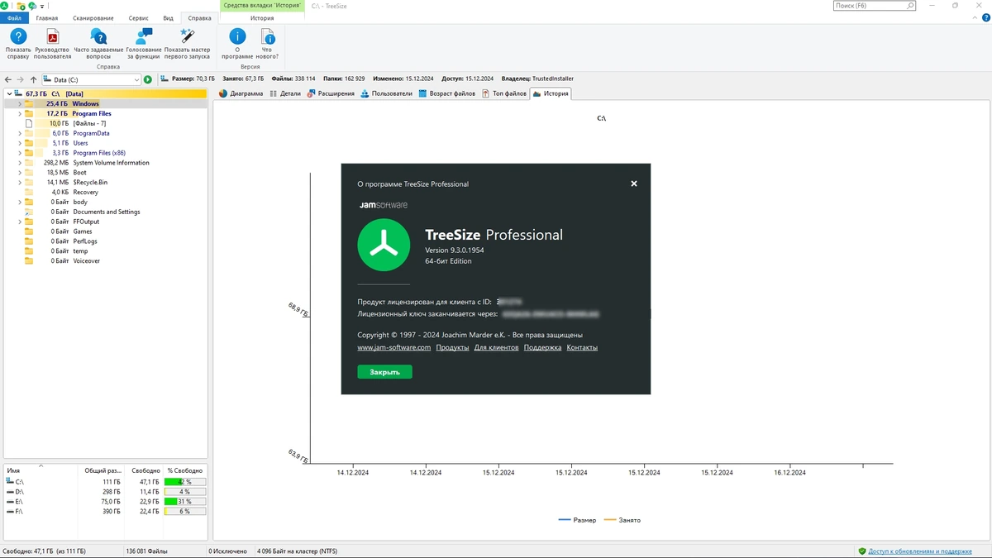Open the Файл ribbon menu
This screenshot has width=992, height=558.
[x=14, y=17]
